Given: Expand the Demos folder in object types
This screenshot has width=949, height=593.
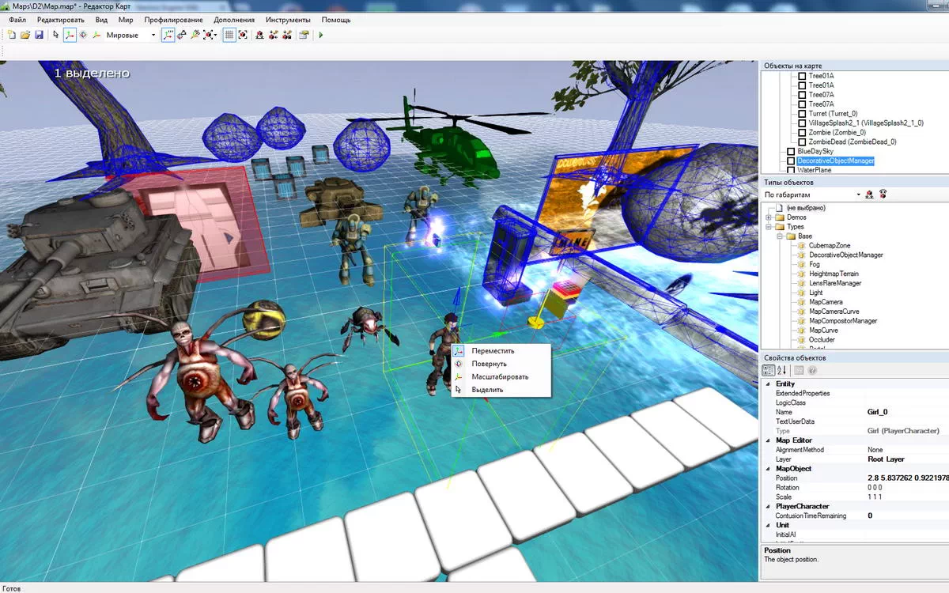Looking at the screenshot, I should (768, 217).
